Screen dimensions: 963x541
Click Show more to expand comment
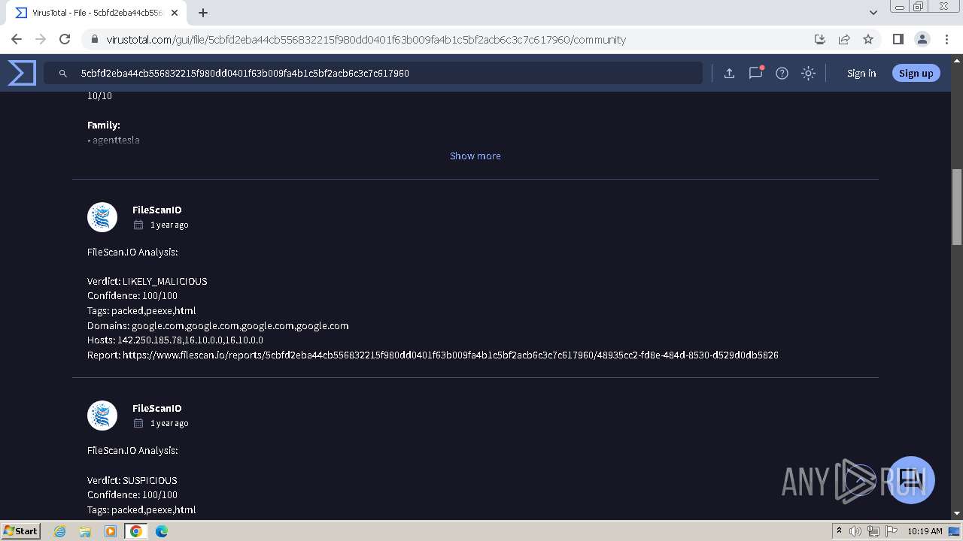475,156
